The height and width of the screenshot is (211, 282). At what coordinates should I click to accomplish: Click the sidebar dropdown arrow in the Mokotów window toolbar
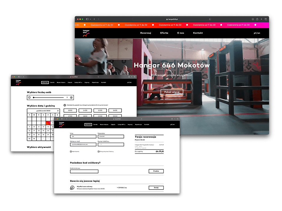point(90,19)
